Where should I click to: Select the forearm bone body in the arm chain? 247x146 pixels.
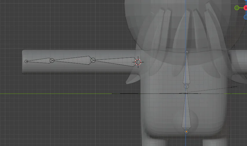(73, 60)
